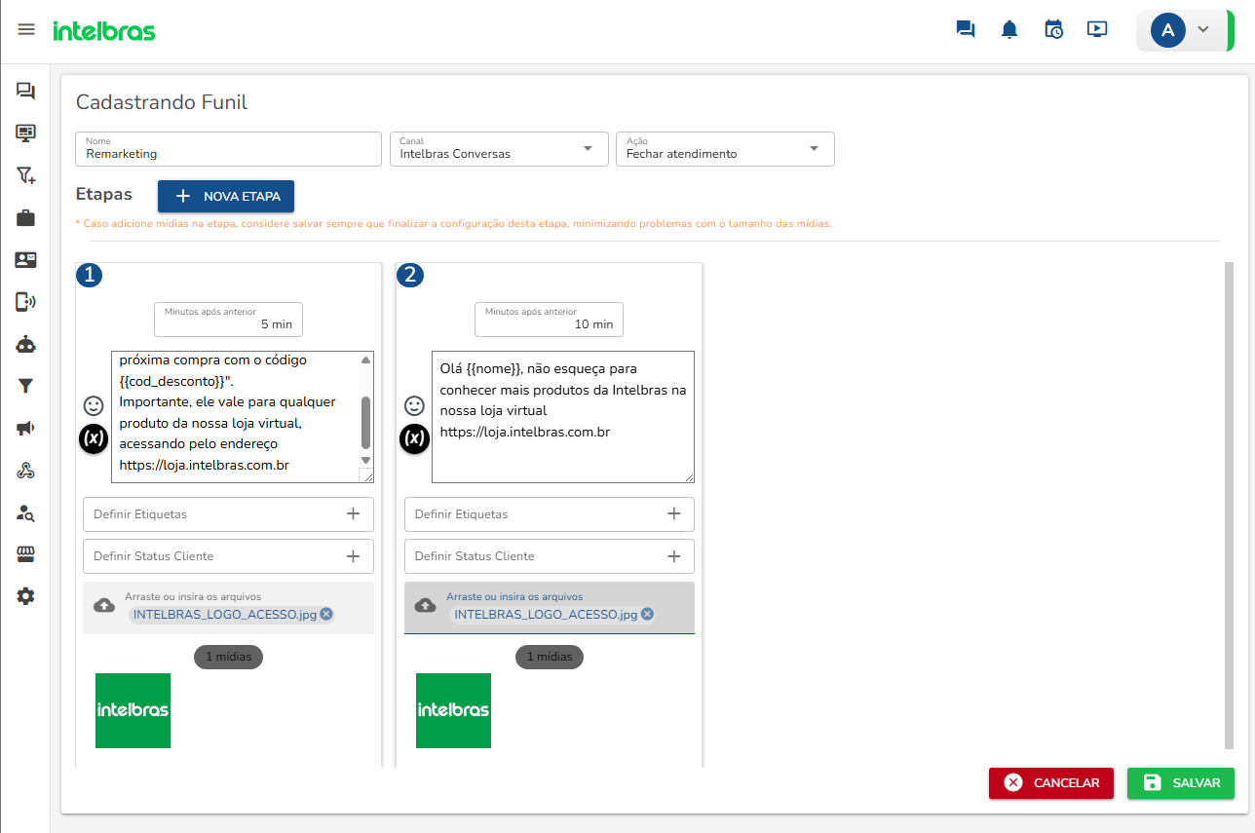Open the Ação dropdown Fechar atendimento
This screenshot has height=833, width=1255.
pyautogui.click(x=725, y=149)
